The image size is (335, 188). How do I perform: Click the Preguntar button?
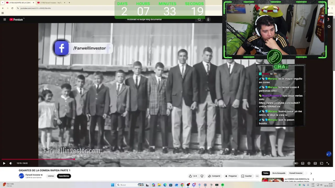[231, 176]
